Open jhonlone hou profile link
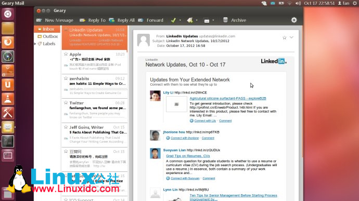 click(174, 132)
